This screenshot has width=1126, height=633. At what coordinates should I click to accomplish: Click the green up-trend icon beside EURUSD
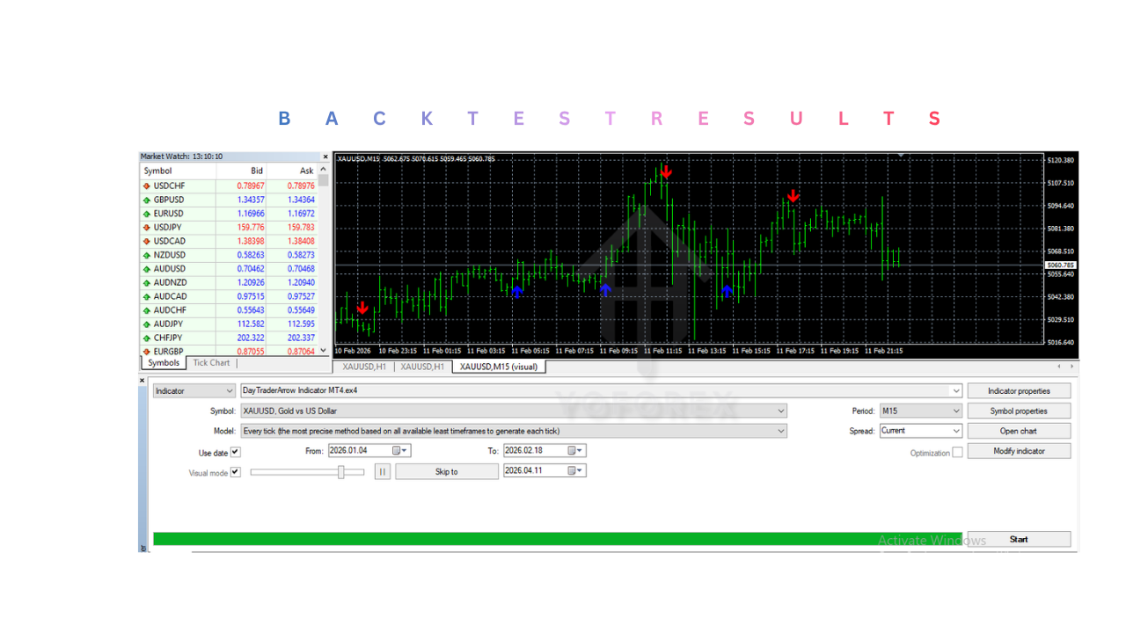click(x=147, y=213)
